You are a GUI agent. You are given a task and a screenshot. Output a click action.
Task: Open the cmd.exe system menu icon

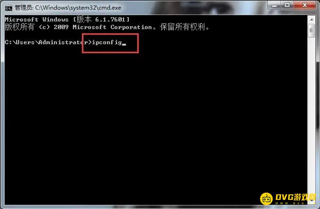pos(8,8)
